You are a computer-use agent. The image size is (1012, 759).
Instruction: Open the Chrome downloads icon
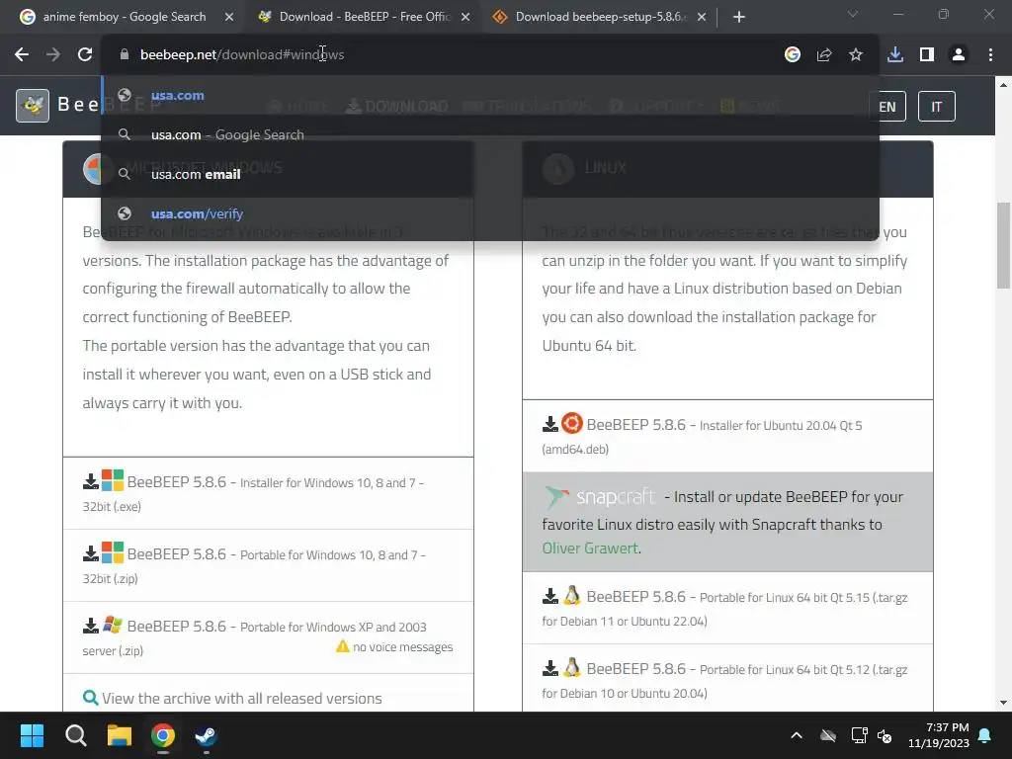pyautogui.click(x=895, y=55)
